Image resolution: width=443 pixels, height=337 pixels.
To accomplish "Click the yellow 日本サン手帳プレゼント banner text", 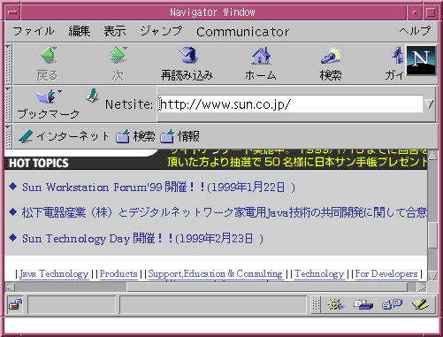I will [x=297, y=162].
